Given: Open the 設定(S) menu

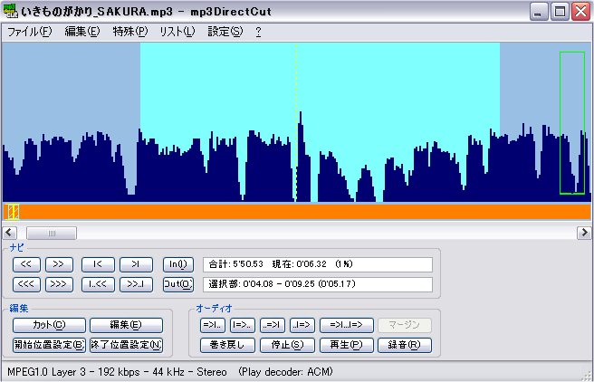Looking at the screenshot, I should (225, 32).
